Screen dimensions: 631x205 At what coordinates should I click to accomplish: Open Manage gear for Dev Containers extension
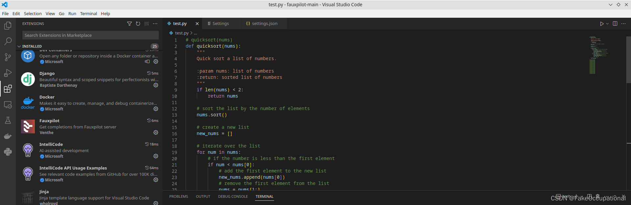[x=156, y=61]
